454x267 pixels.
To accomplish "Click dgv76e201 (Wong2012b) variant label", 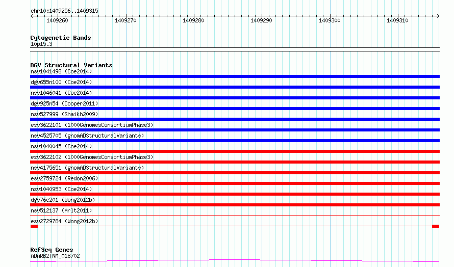I will 63,200.
